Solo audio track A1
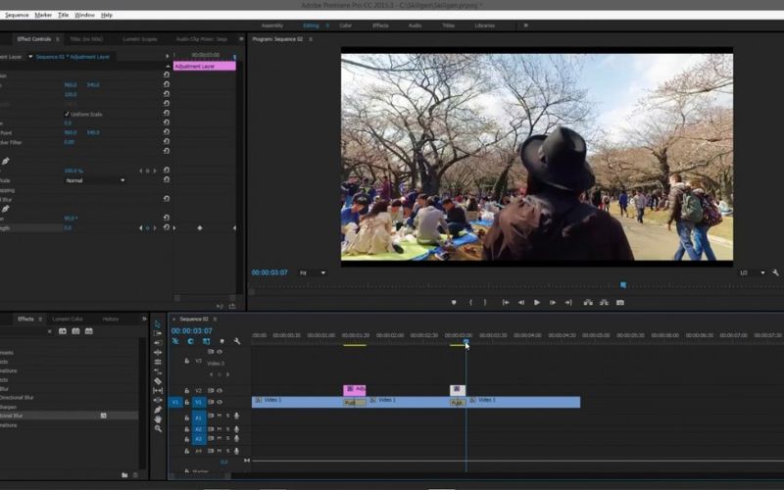Image resolution: width=784 pixels, height=490 pixels. [227, 416]
